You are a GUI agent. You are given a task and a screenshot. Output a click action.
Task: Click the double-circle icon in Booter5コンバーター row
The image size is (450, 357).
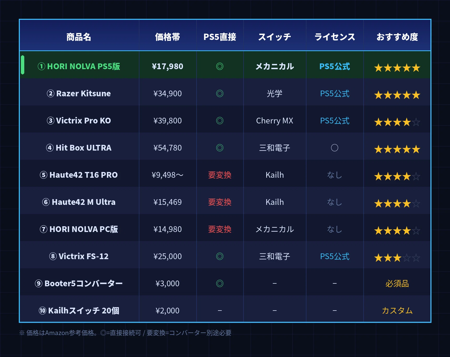(220, 283)
